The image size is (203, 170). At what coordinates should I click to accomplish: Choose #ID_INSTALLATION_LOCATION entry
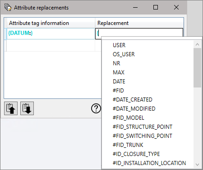coord(149,163)
